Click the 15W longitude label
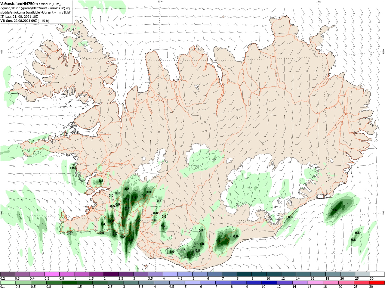This screenshot has height=289, width=385. [x=319, y=2]
